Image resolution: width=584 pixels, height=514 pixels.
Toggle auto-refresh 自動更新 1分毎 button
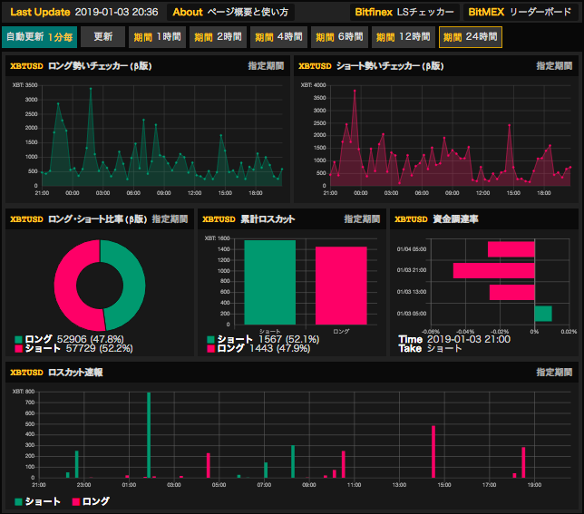pos(39,37)
